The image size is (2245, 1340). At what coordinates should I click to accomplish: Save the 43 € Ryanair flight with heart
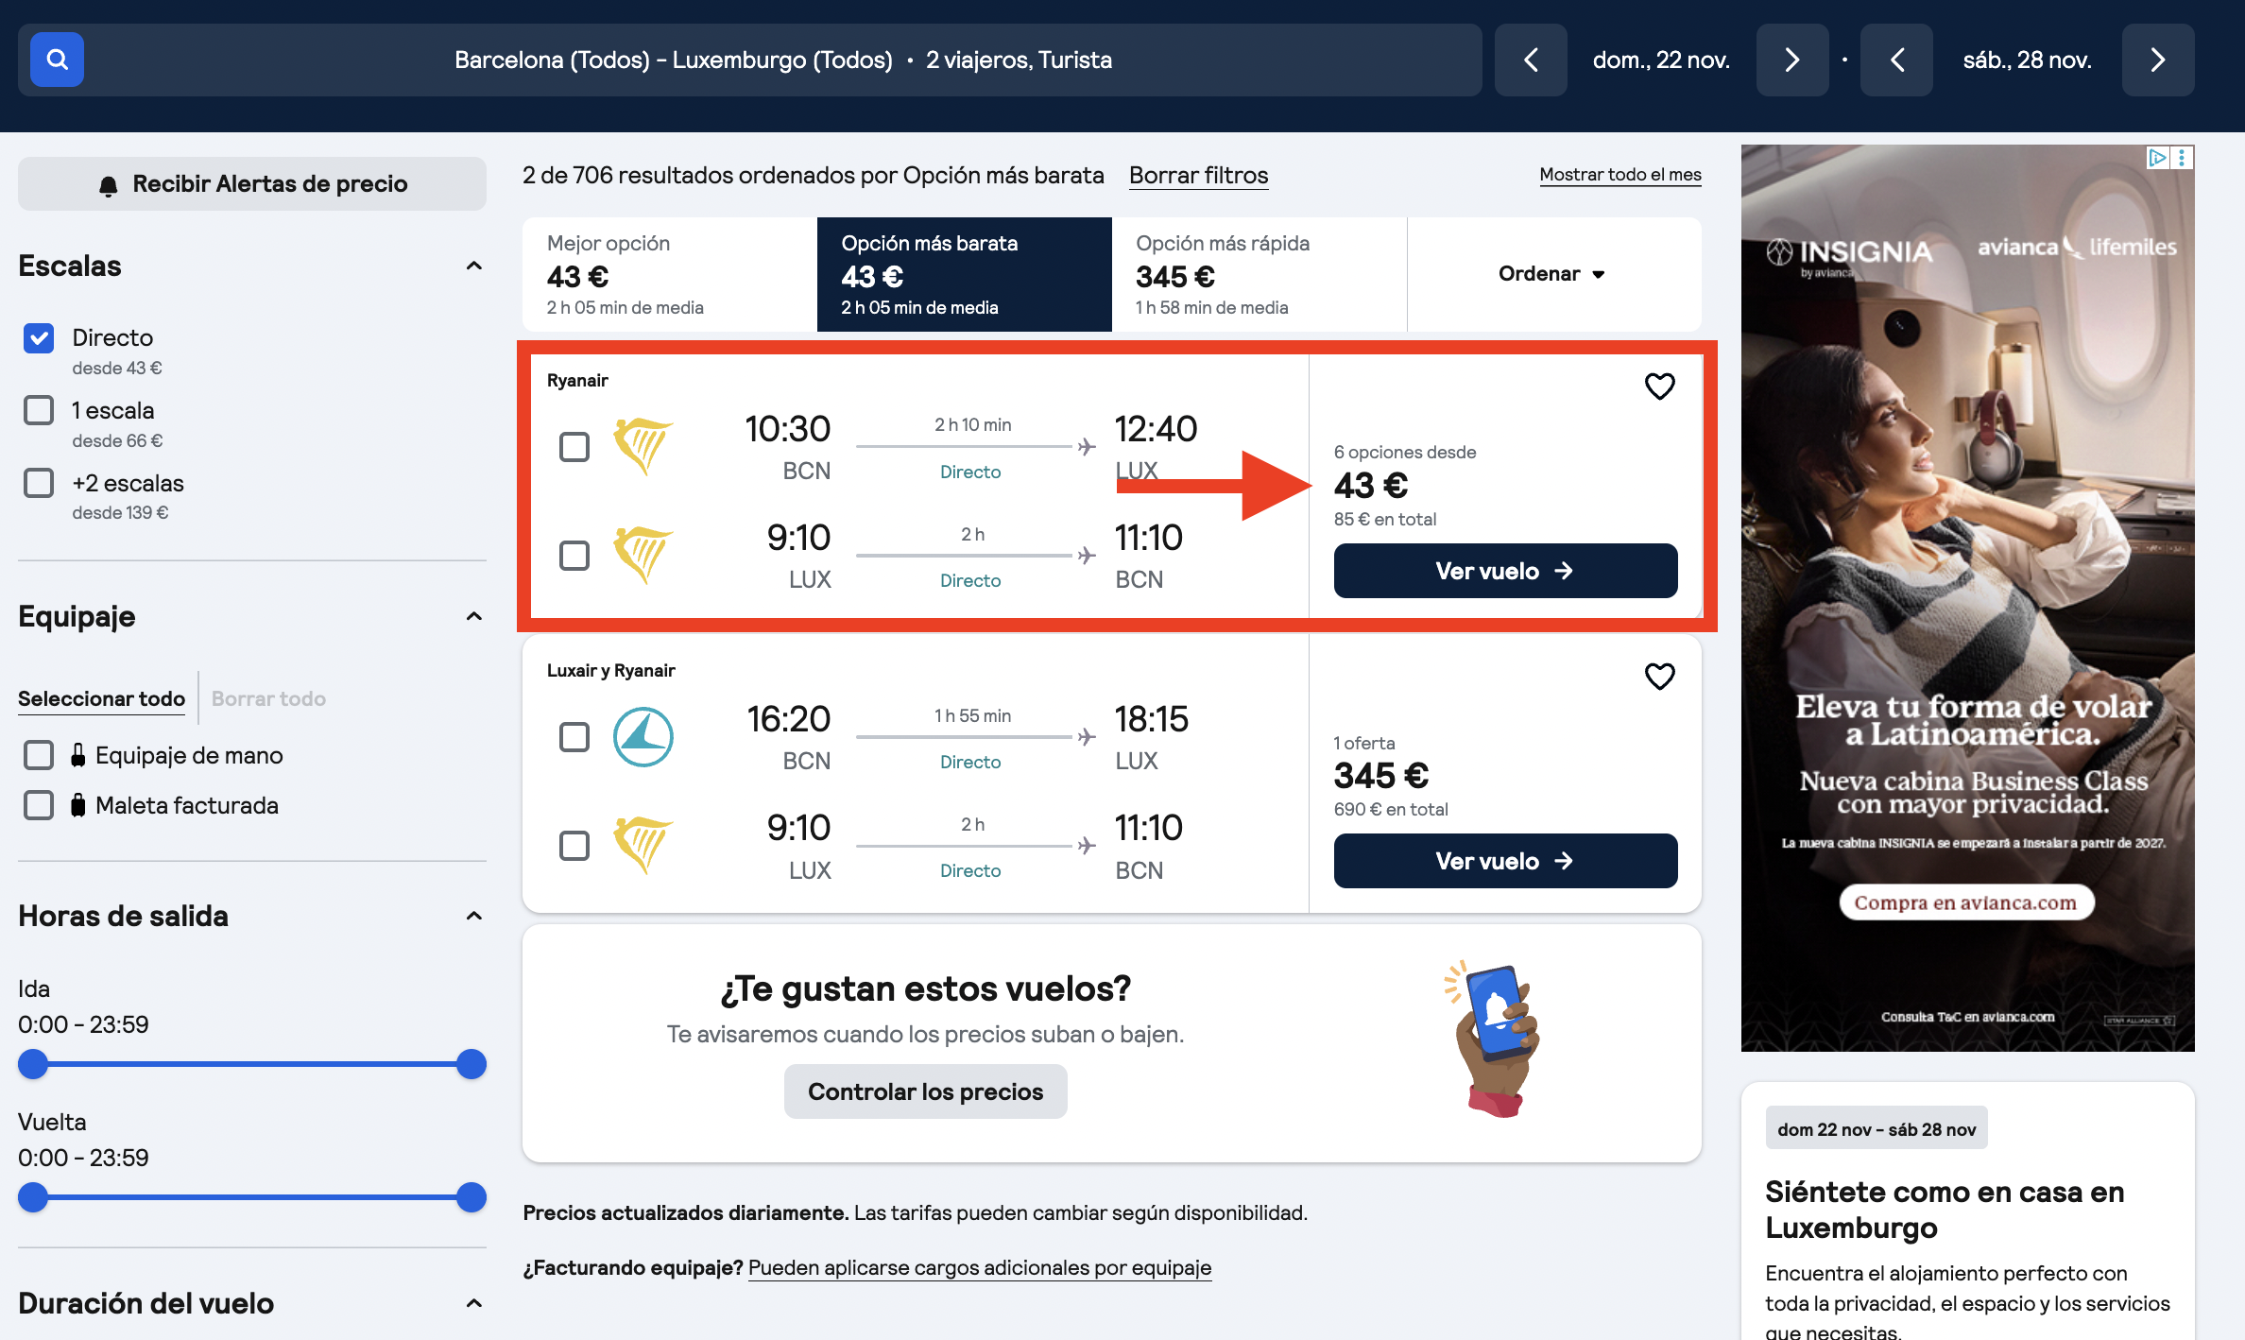1659,386
